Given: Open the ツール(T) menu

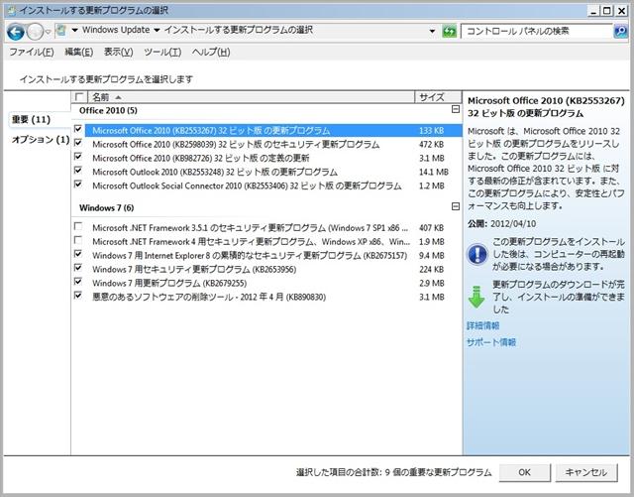Looking at the screenshot, I should point(162,52).
